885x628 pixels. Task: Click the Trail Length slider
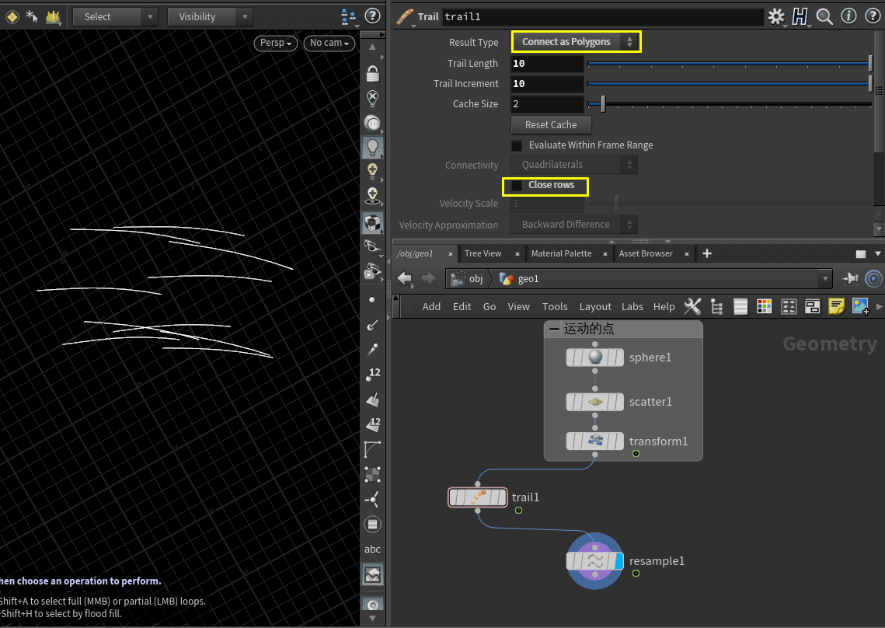tap(729, 64)
